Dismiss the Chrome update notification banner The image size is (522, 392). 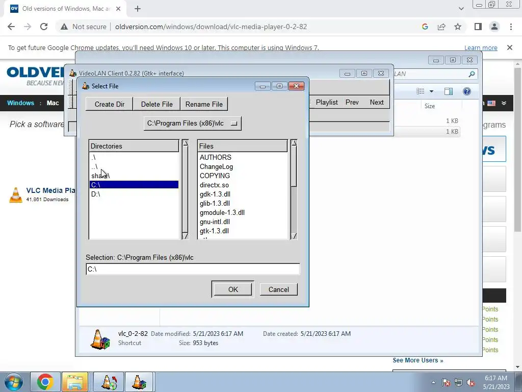pyautogui.click(x=509, y=47)
